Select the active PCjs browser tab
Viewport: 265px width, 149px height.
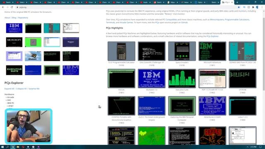tap(227, 2)
